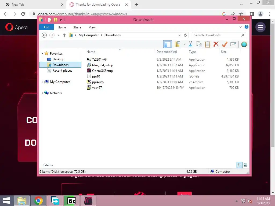The image size is (275, 206).
Task: Select the 7z2201-x64 file
Action: [100, 59]
